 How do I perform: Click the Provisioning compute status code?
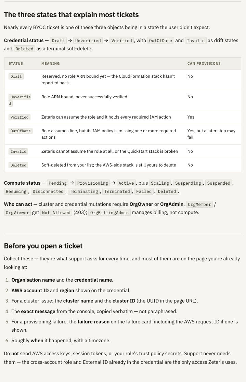click(x=92, y=183)
